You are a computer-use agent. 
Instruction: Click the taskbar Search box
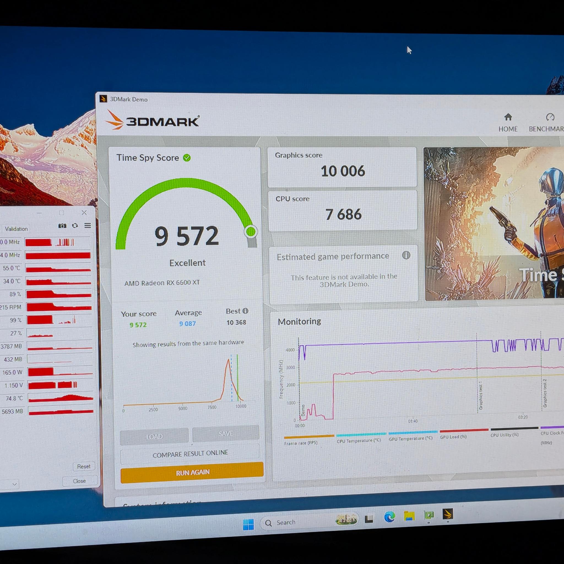click(x=309, y=522)
